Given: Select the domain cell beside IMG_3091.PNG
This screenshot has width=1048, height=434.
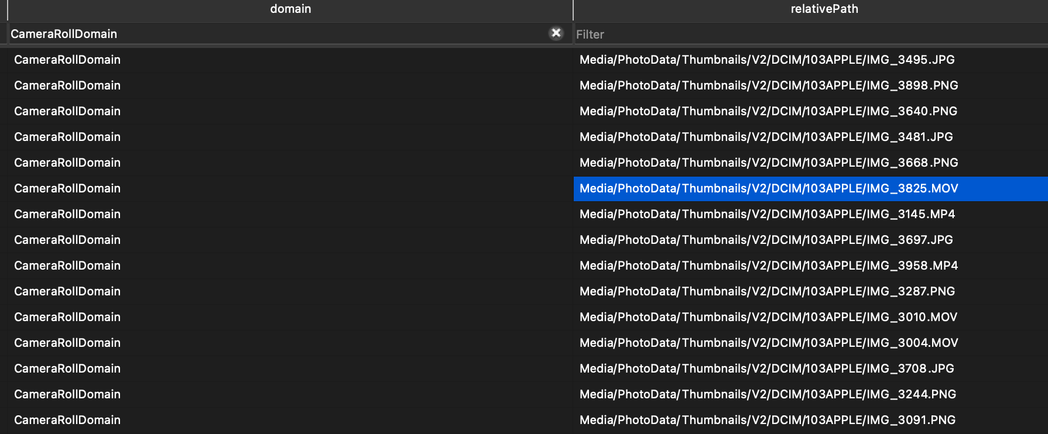Looking at the screenshot, I should [x=67, y=420].
